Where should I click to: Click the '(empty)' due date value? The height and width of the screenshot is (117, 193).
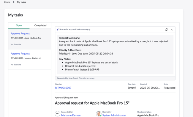[x=132, y=88]
